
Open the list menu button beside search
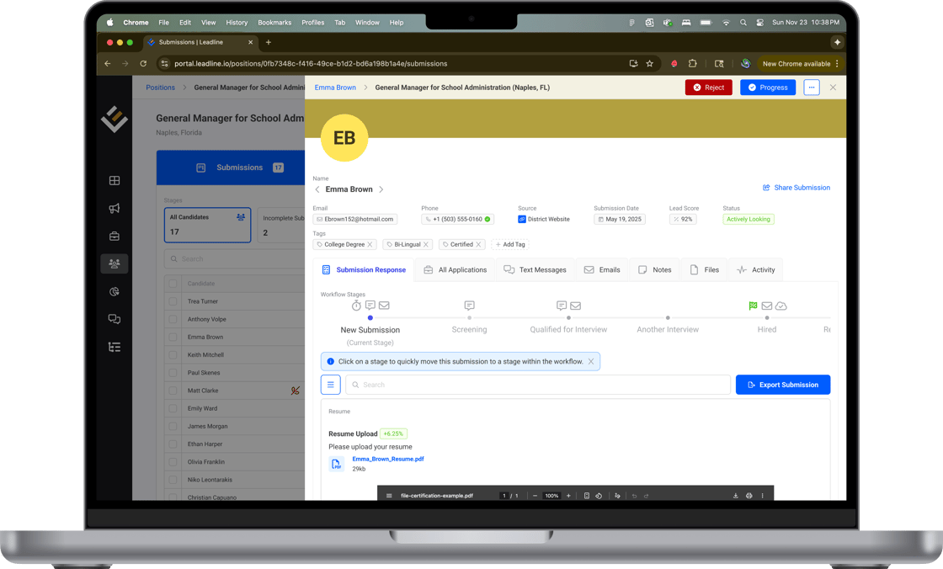331,385
